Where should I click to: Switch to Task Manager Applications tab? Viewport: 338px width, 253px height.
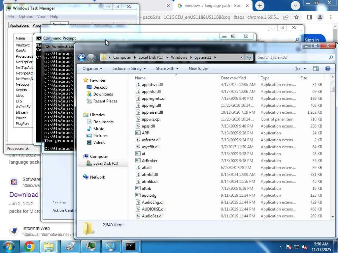click(19, 25)
